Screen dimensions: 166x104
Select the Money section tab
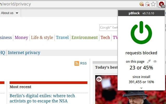tap(21, 37)
